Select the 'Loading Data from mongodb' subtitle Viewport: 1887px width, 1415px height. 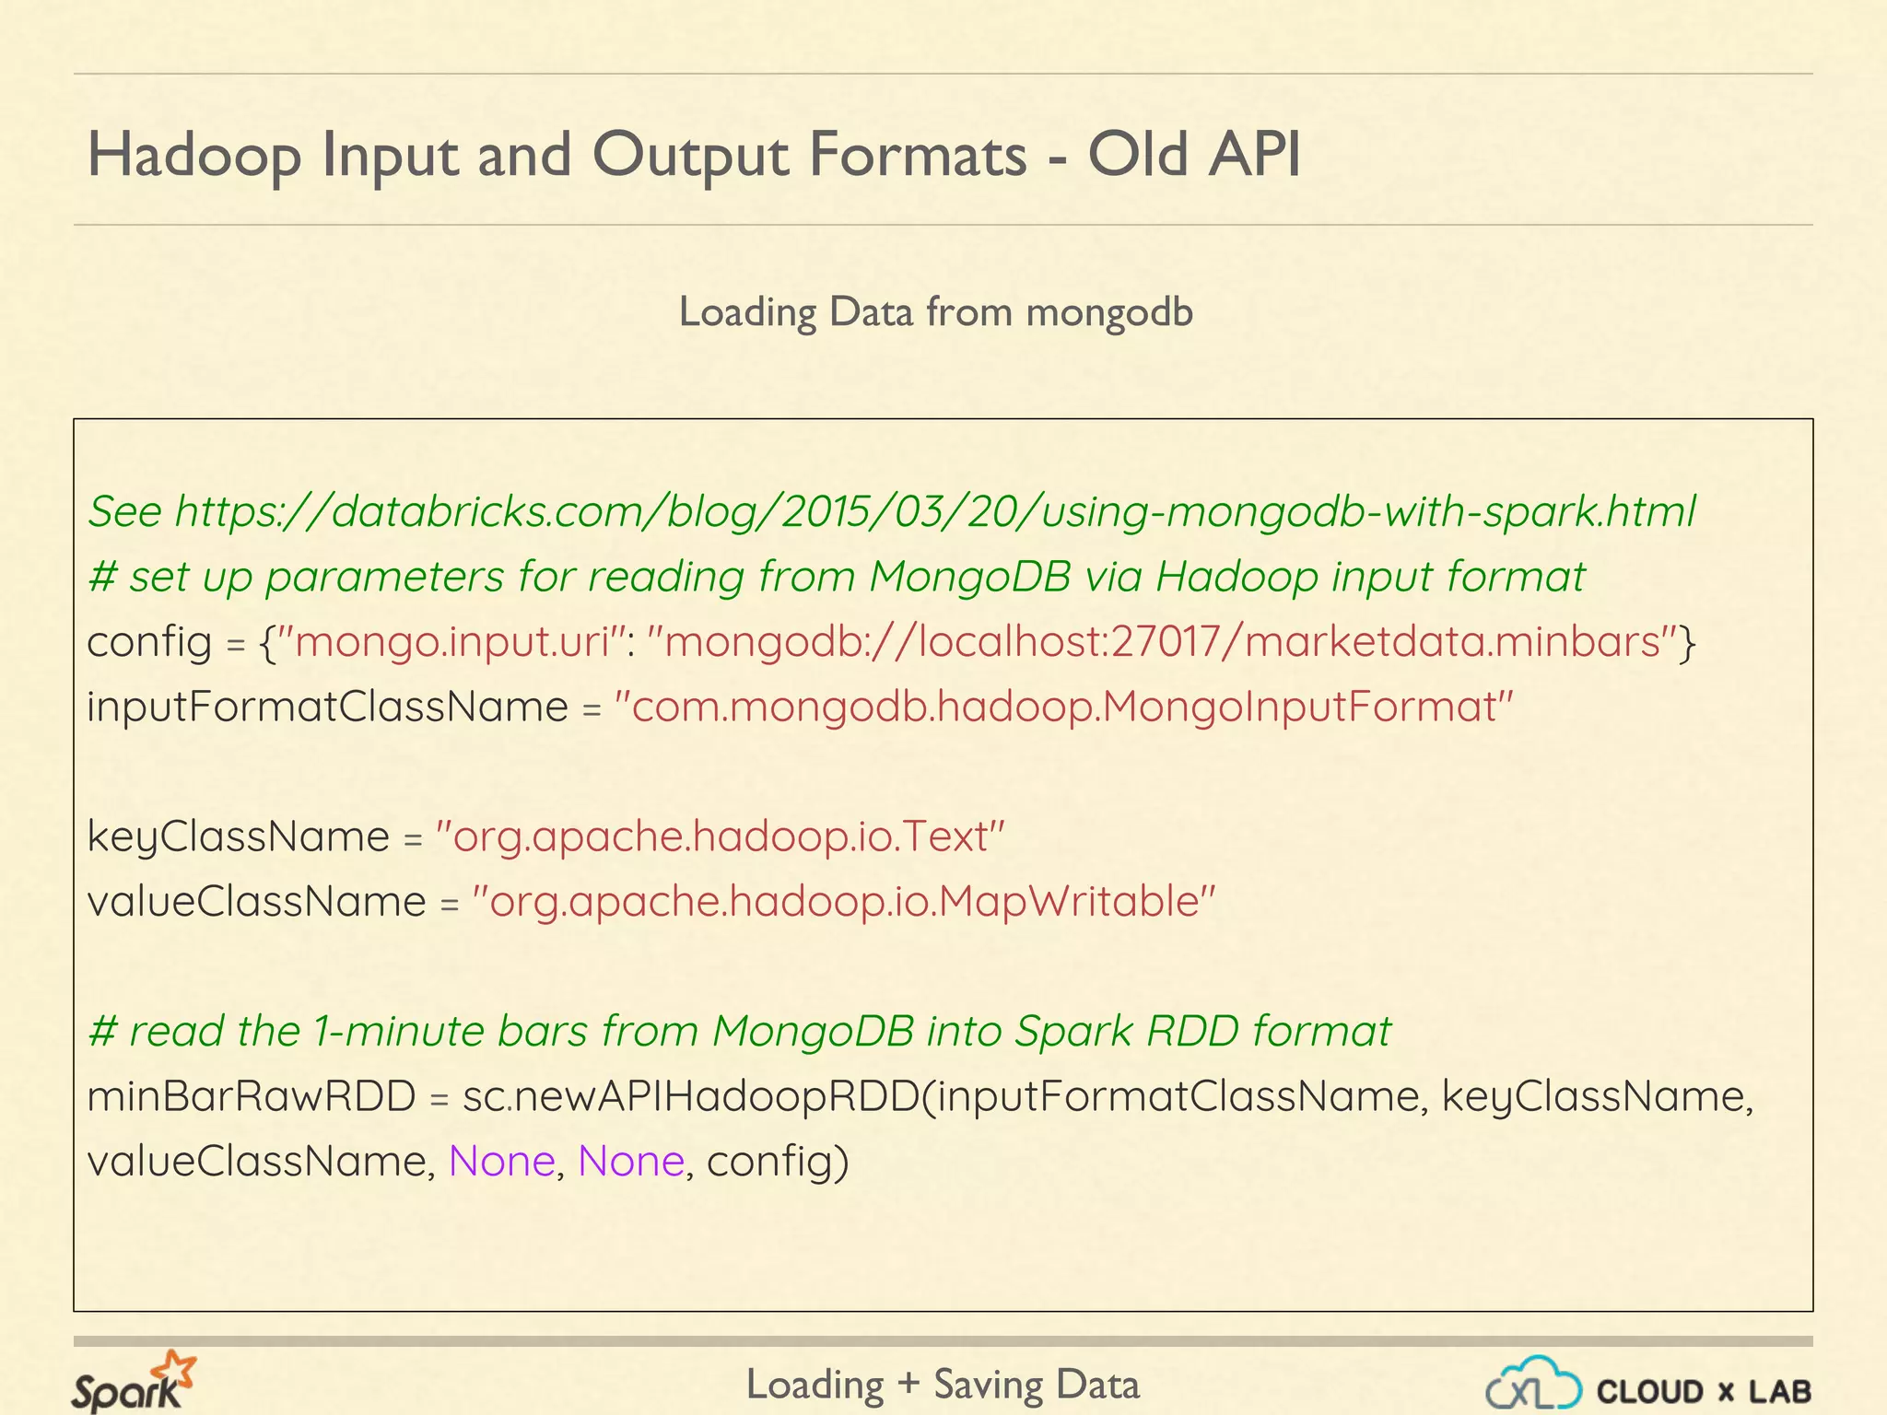(x=936, y=311)
